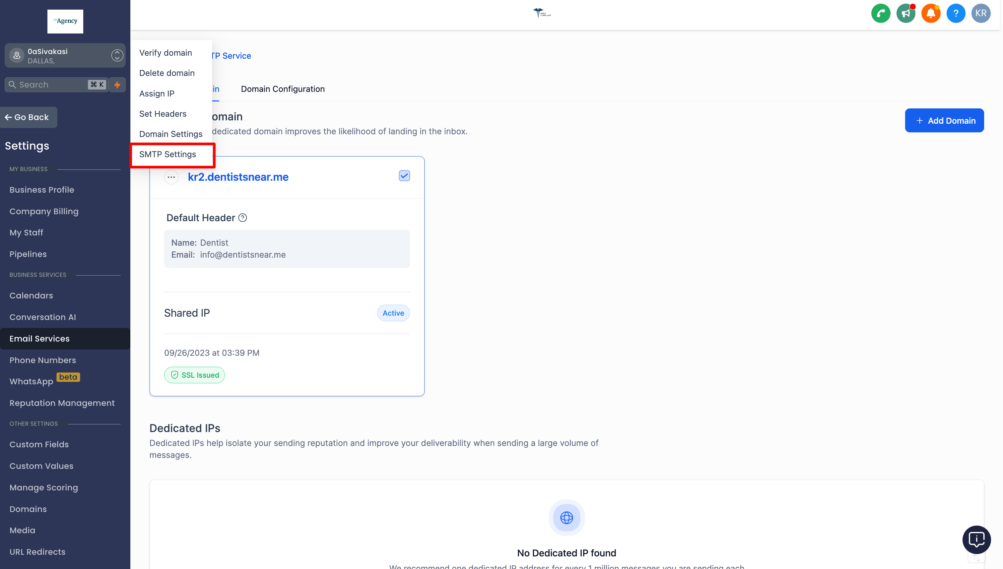This screenshot has height=569, width=1003.
Task: Open the chat support widget icon
Action: pos(976,539)
